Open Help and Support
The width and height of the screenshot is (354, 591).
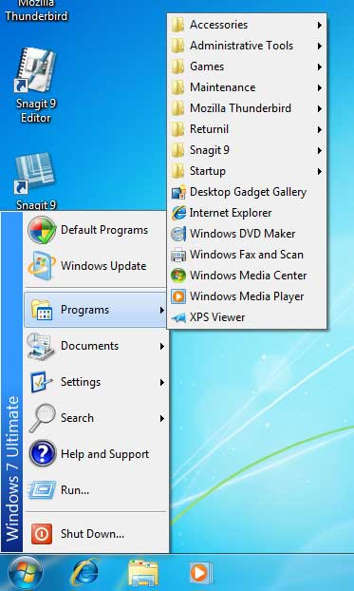click(x=96, y=454)
